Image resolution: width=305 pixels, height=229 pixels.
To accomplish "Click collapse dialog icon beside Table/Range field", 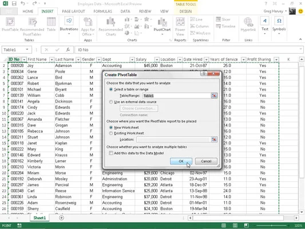I will pyautogui.click(x=214, y=96).
